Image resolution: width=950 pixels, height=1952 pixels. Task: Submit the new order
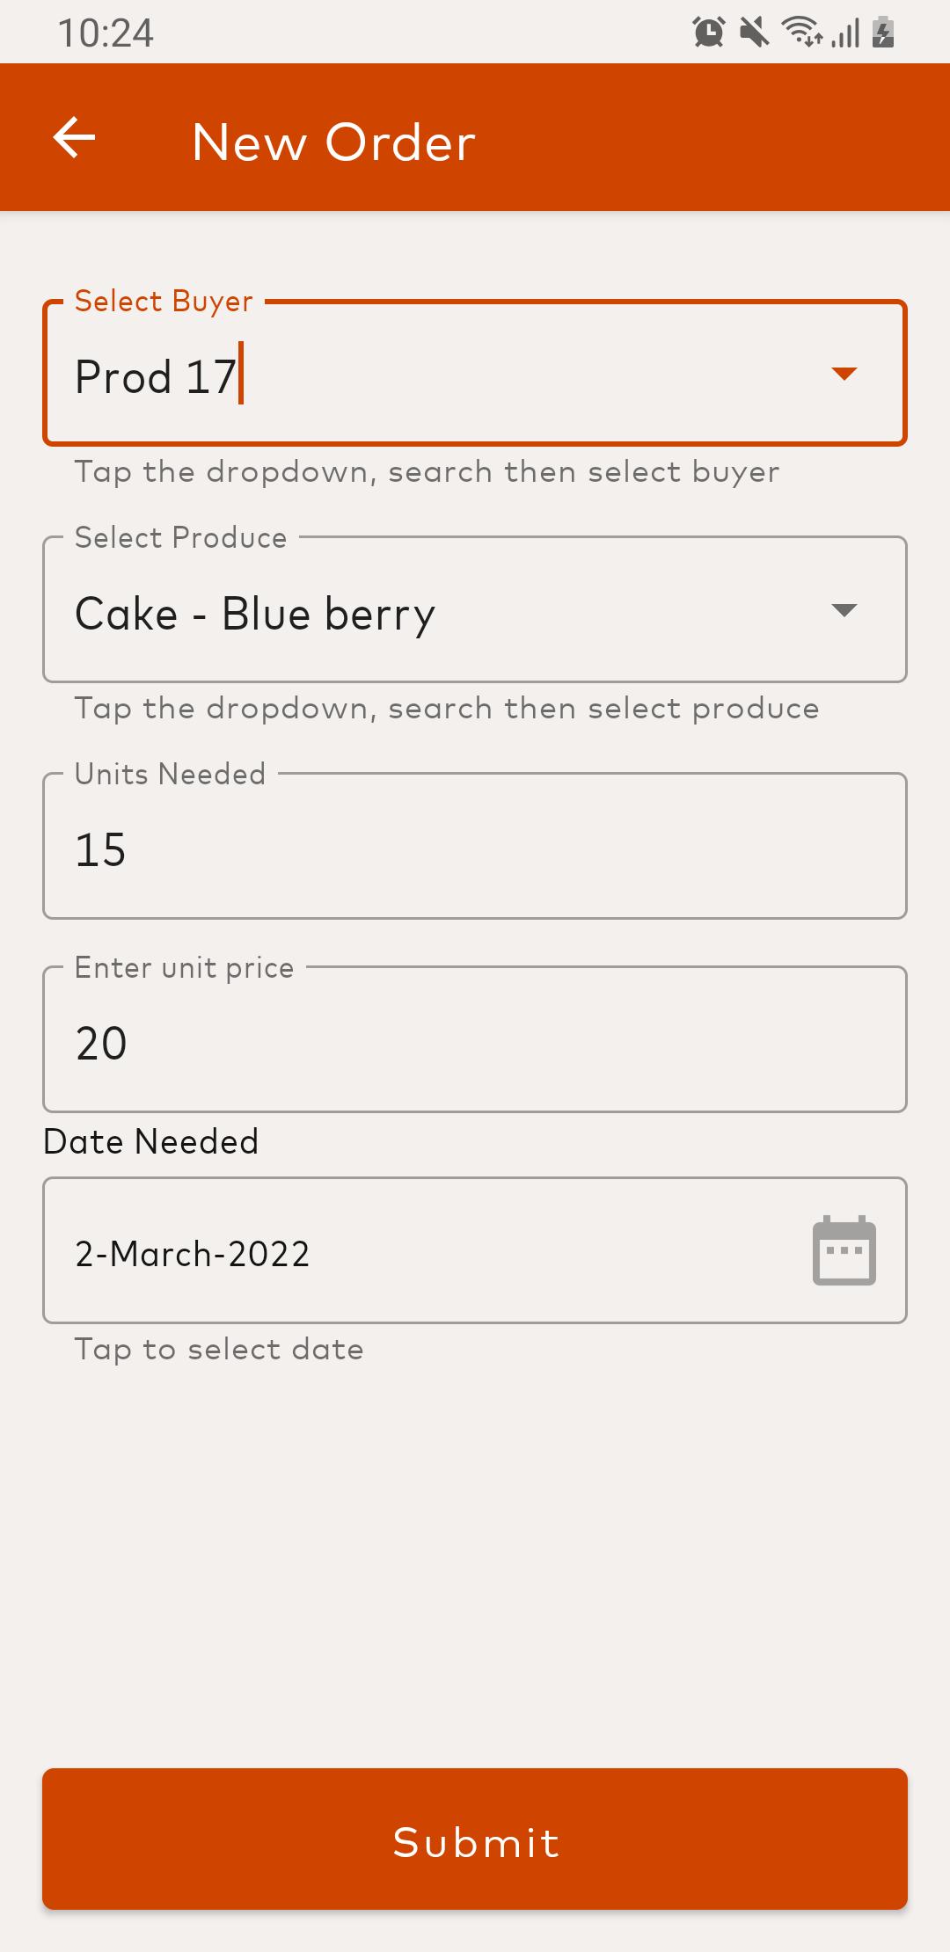point(475,1839)
